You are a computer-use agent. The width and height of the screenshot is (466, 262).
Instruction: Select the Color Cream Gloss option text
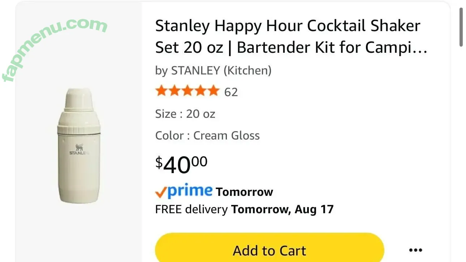click(x=207, y=136)
